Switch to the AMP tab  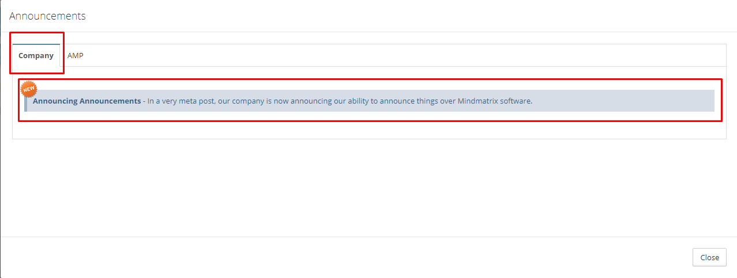pos(76,56)
